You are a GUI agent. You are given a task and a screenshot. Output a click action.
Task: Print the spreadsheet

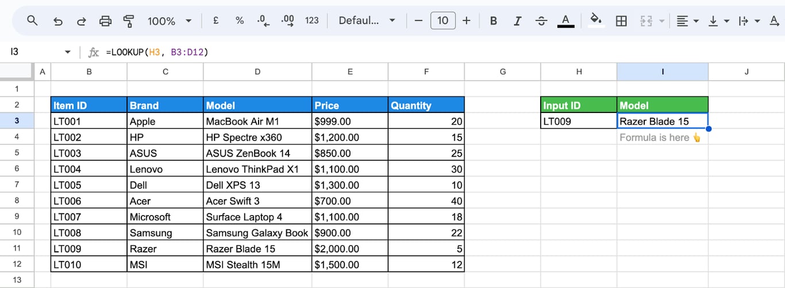(x=105, y=21)
